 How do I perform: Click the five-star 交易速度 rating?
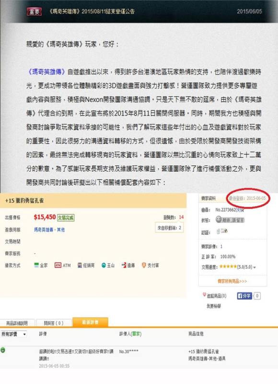point(228,266)
